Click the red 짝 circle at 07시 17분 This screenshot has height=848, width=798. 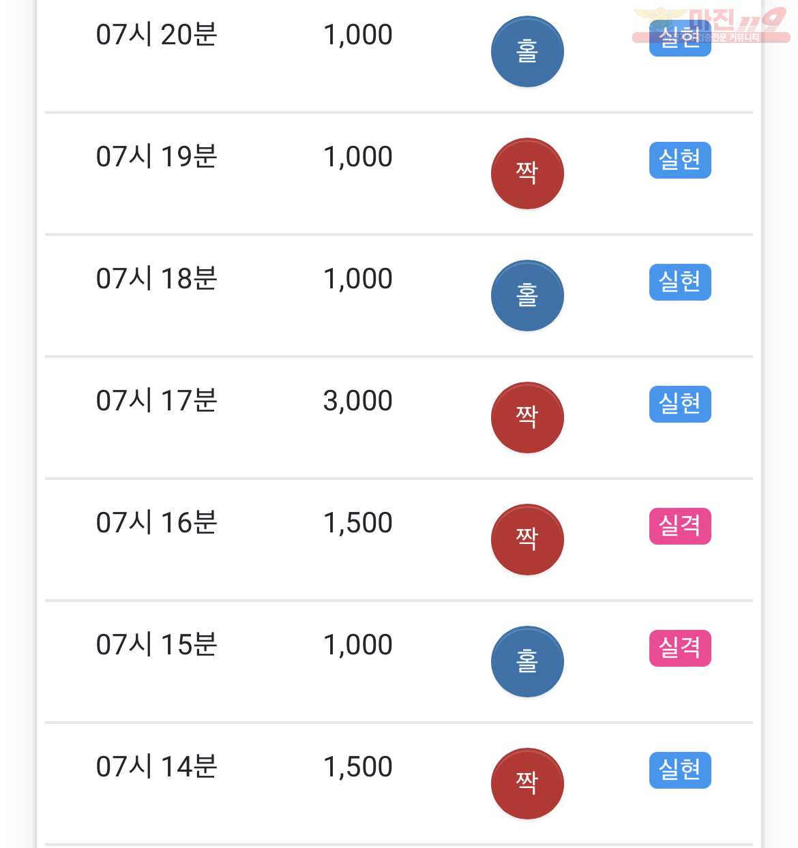[527, 418]
